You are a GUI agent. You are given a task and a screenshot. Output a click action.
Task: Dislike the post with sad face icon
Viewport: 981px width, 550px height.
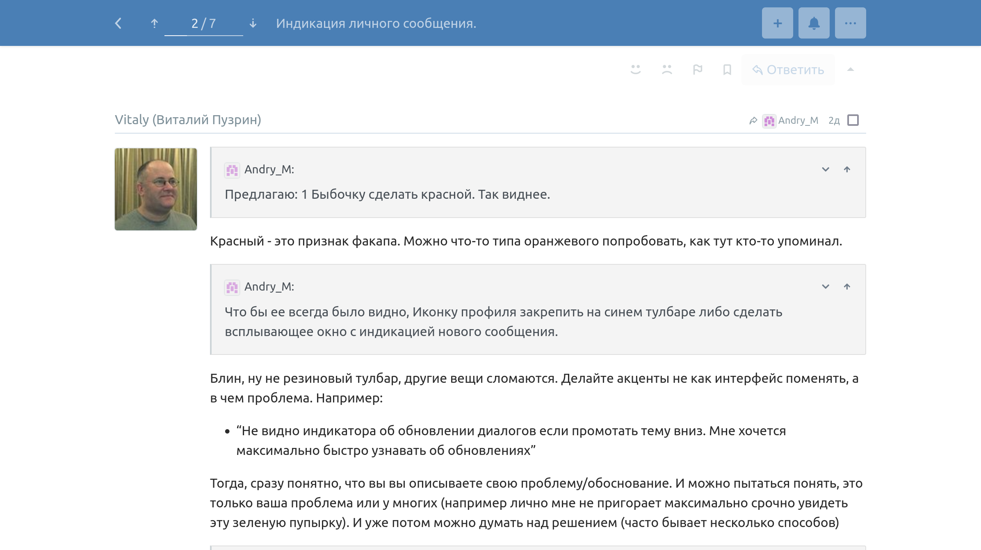point(667,70)
